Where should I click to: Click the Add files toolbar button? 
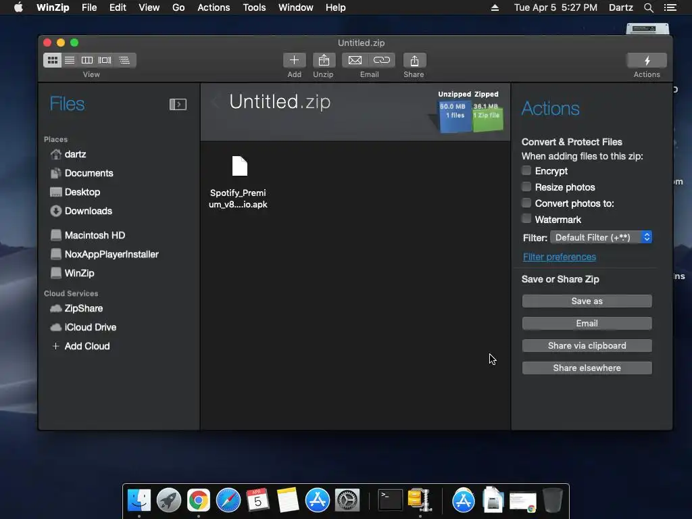click(x=295, y=60)
